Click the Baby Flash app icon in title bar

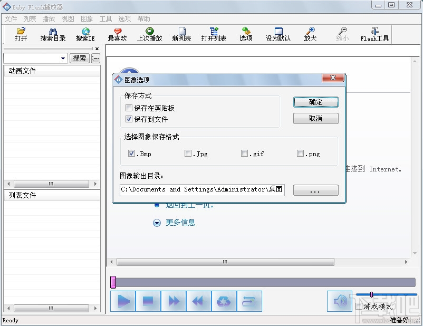[7, 7]
